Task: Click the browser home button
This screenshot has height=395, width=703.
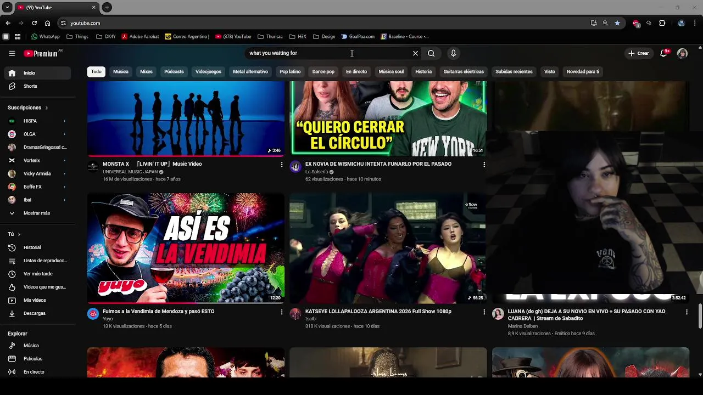Action: coord(48,23)
